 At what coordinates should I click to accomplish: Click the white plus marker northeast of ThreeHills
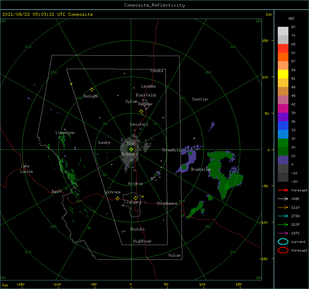pos(194,138)
